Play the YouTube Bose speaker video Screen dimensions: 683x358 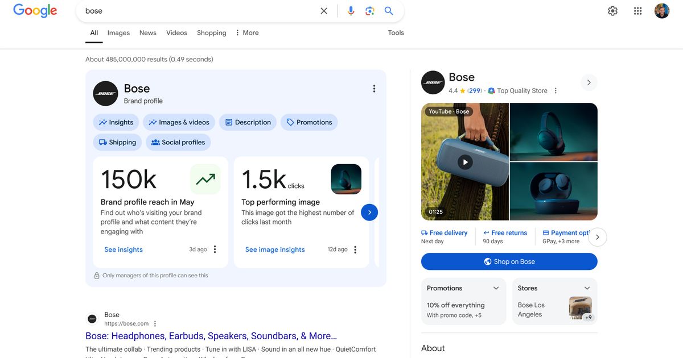point(465,162)
